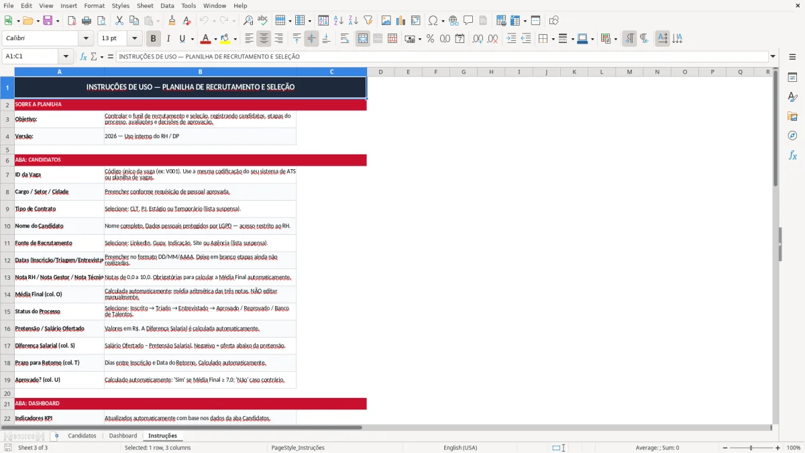The height and width of the screenshot is (453, 805).
Task: Export directly as PDF
Action: coord(72,21)
